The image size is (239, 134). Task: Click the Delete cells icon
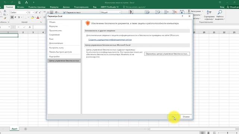[174, 12]
